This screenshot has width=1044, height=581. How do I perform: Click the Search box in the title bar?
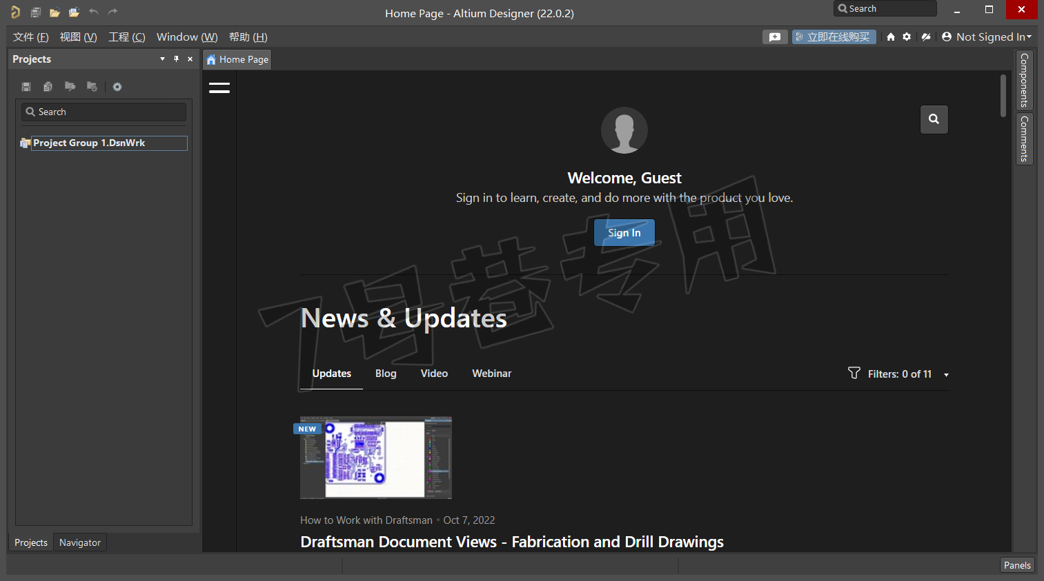tap(885, 8)
